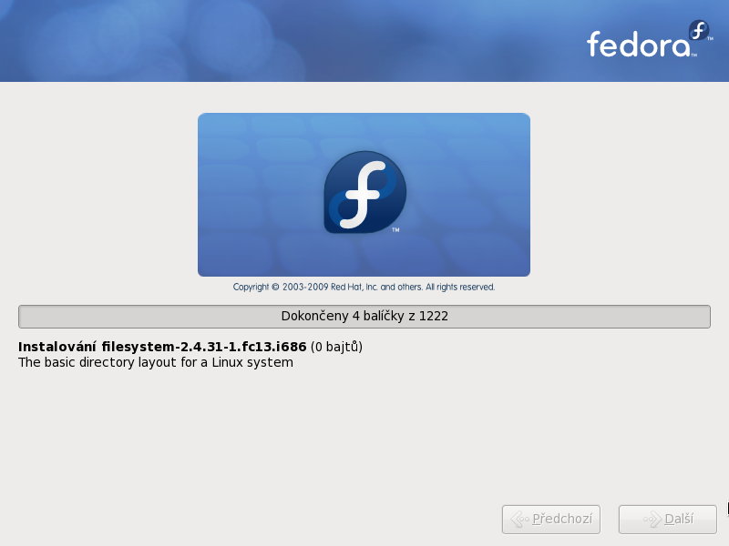Click the small Fedora bubble icon above wordmark
The width and height of the screenshot is (729, 546).
coord(699,30)
